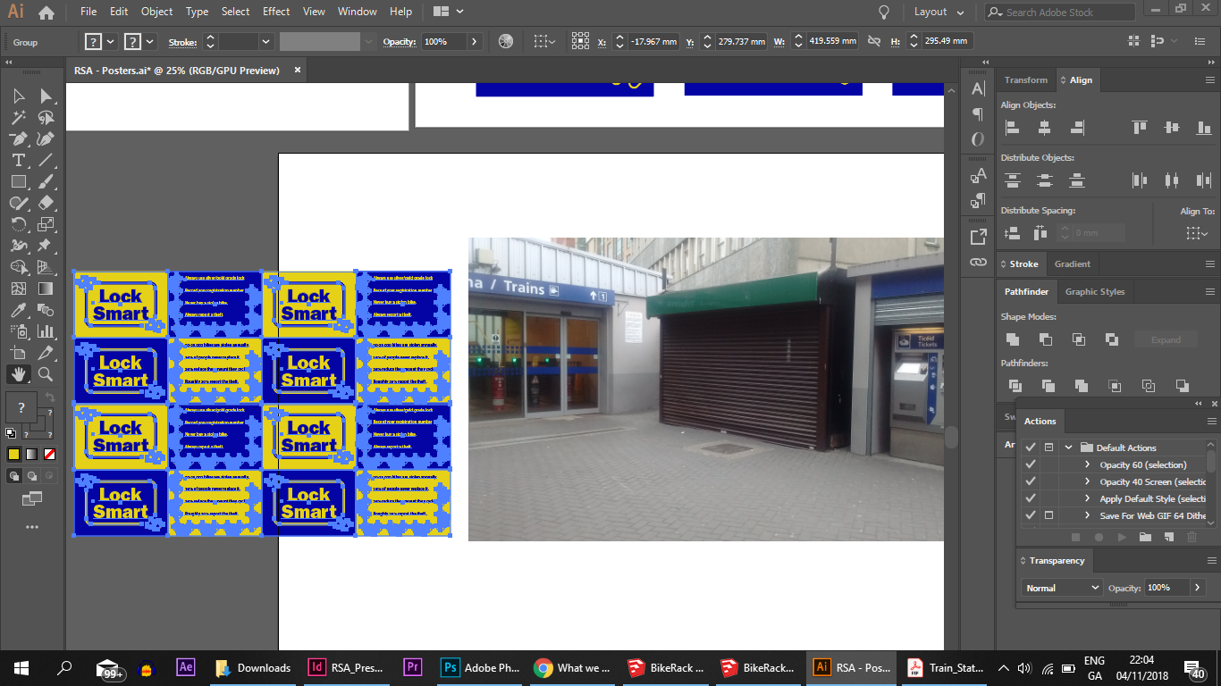Apply Exclude shape mode in Pathfinder
The image size is (1221, 686).
tap(1111, 339)
